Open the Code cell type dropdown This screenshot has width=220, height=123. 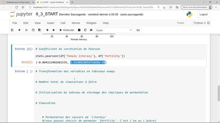click(x=114, y=30)
